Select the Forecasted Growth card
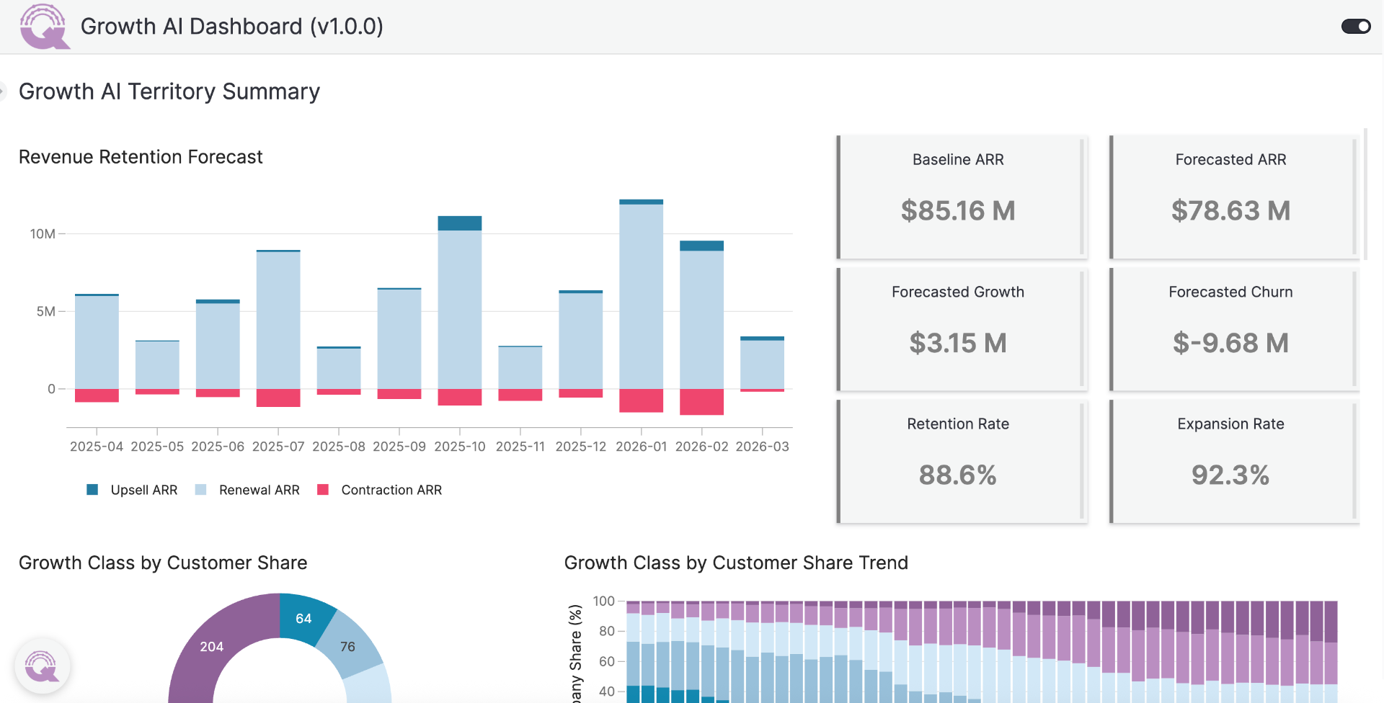 point(962,329)
